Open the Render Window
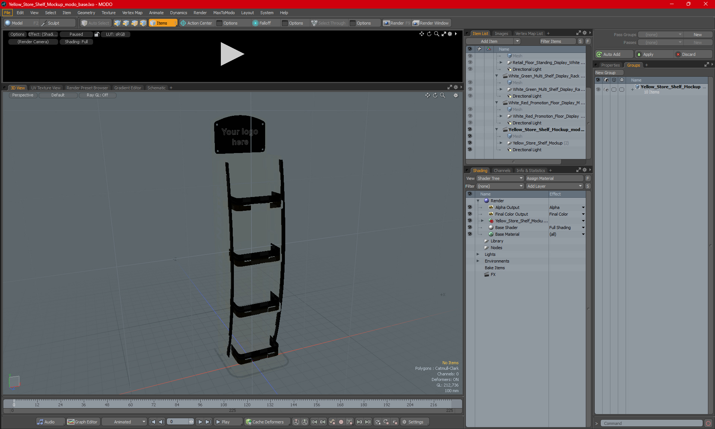Screen dimensions: 715x429 (431, 23)
